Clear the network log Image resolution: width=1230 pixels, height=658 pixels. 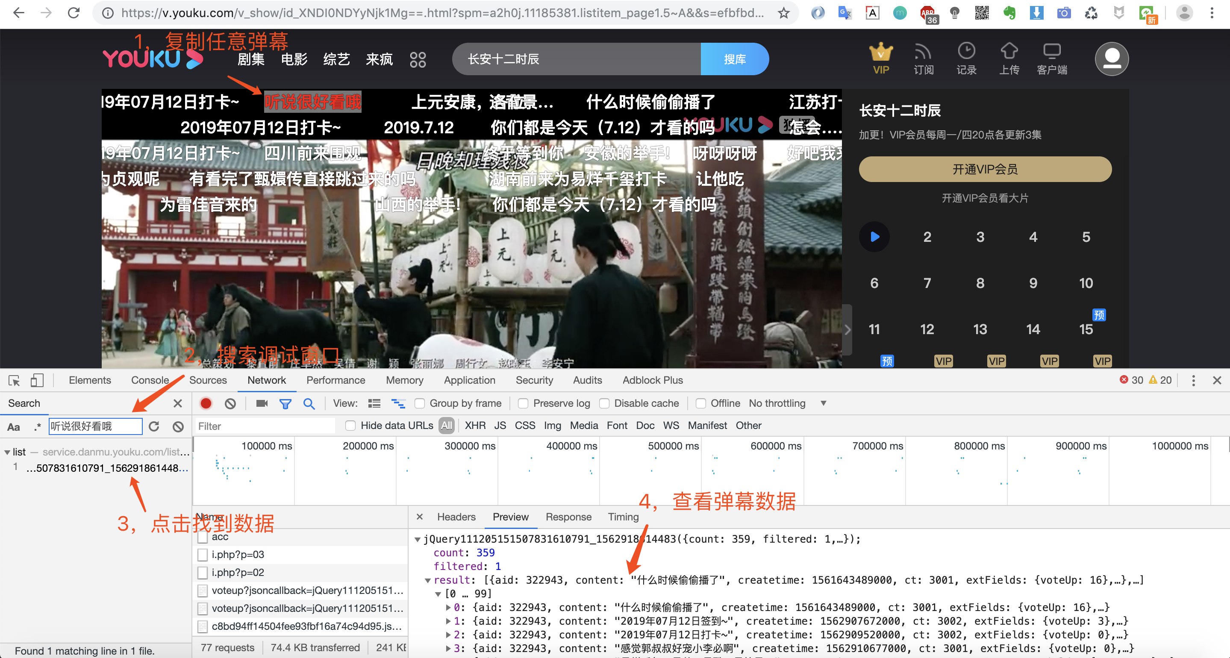click(230, 403)
